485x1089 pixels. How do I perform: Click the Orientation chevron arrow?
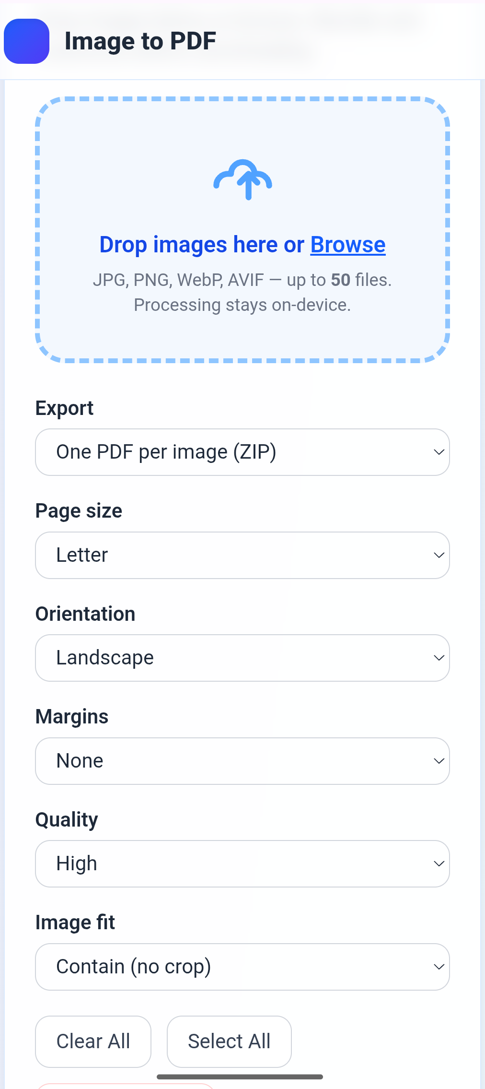point(439,658)
